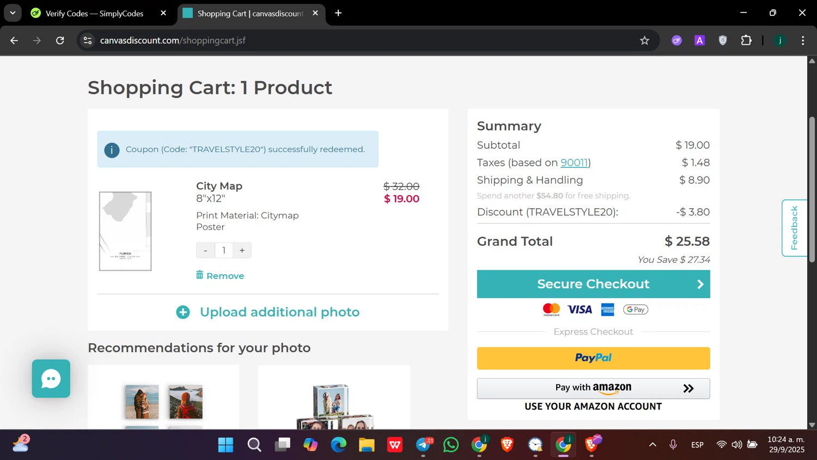The width and height of the screenshot is (817, 460).
Task: Open the Chrome profile avatar
Action: click(x=780, y=40)
